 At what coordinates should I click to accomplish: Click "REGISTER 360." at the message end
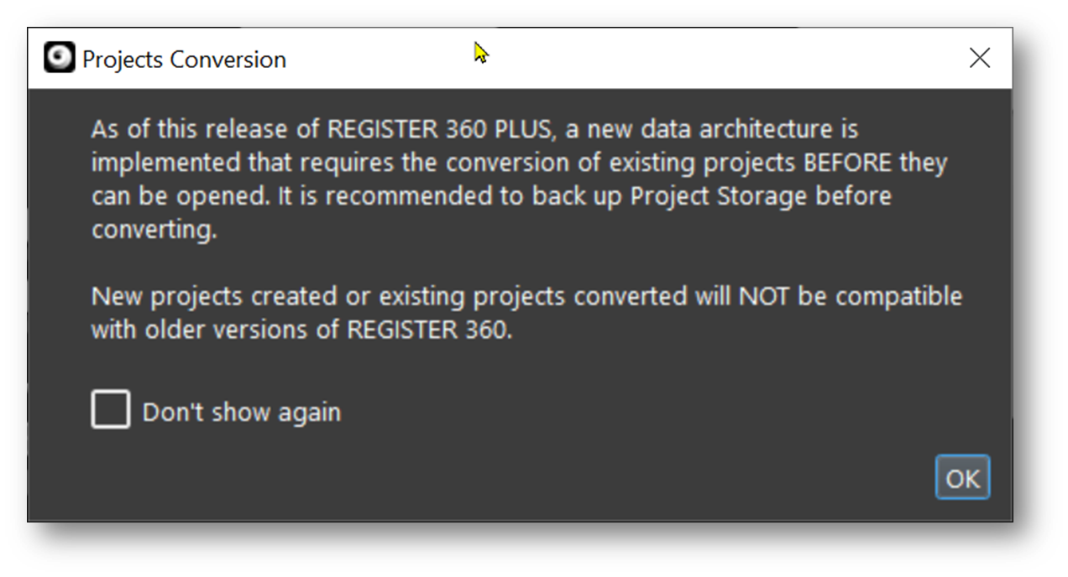pyautogui.click(x=429, y=330)
